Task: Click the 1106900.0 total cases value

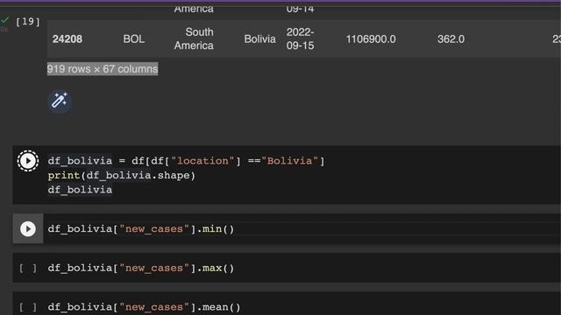Action: click(x=371, y=38)
